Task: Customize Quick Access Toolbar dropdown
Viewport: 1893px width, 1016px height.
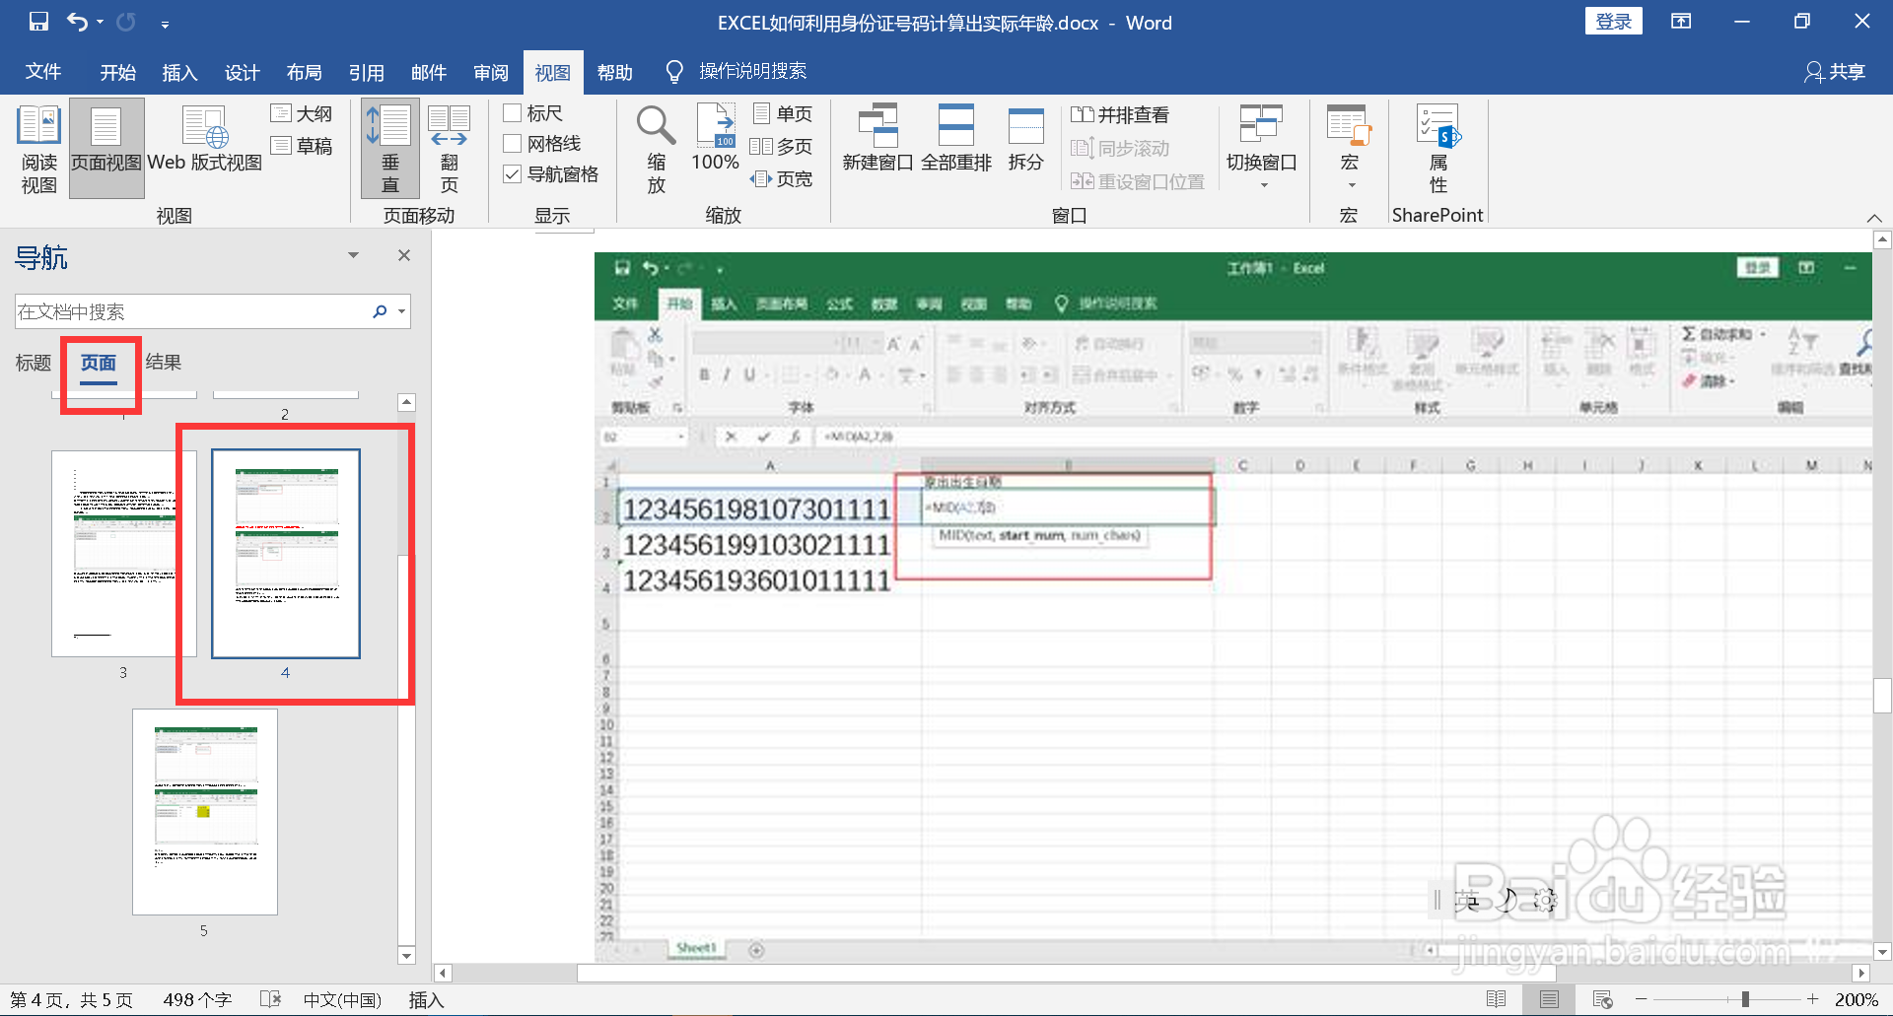Action: (x=165, y=23)
